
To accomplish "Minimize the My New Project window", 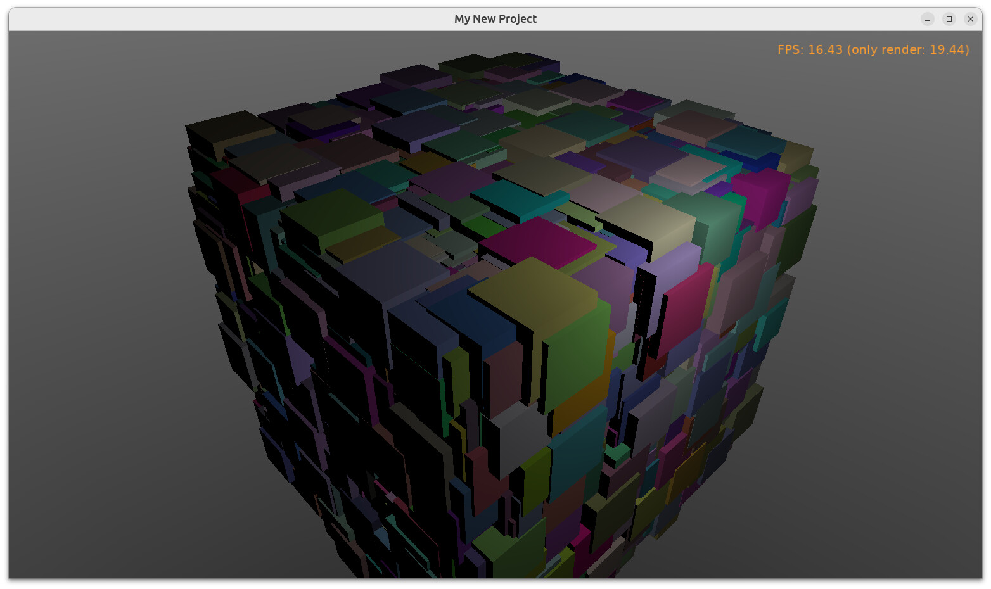I will 928,19.
